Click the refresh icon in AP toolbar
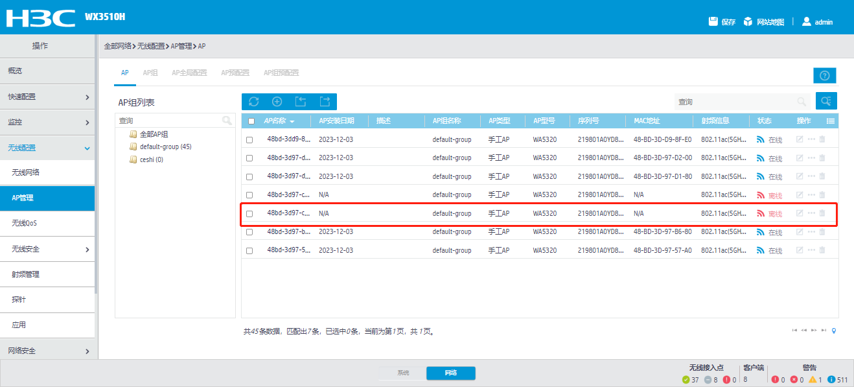 pyautogui.click(x=254, y=102)
